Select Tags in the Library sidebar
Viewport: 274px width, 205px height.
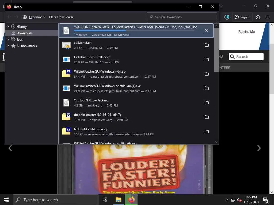pos(32,40)
